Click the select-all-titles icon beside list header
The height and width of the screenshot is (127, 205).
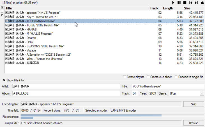[2, 8]
